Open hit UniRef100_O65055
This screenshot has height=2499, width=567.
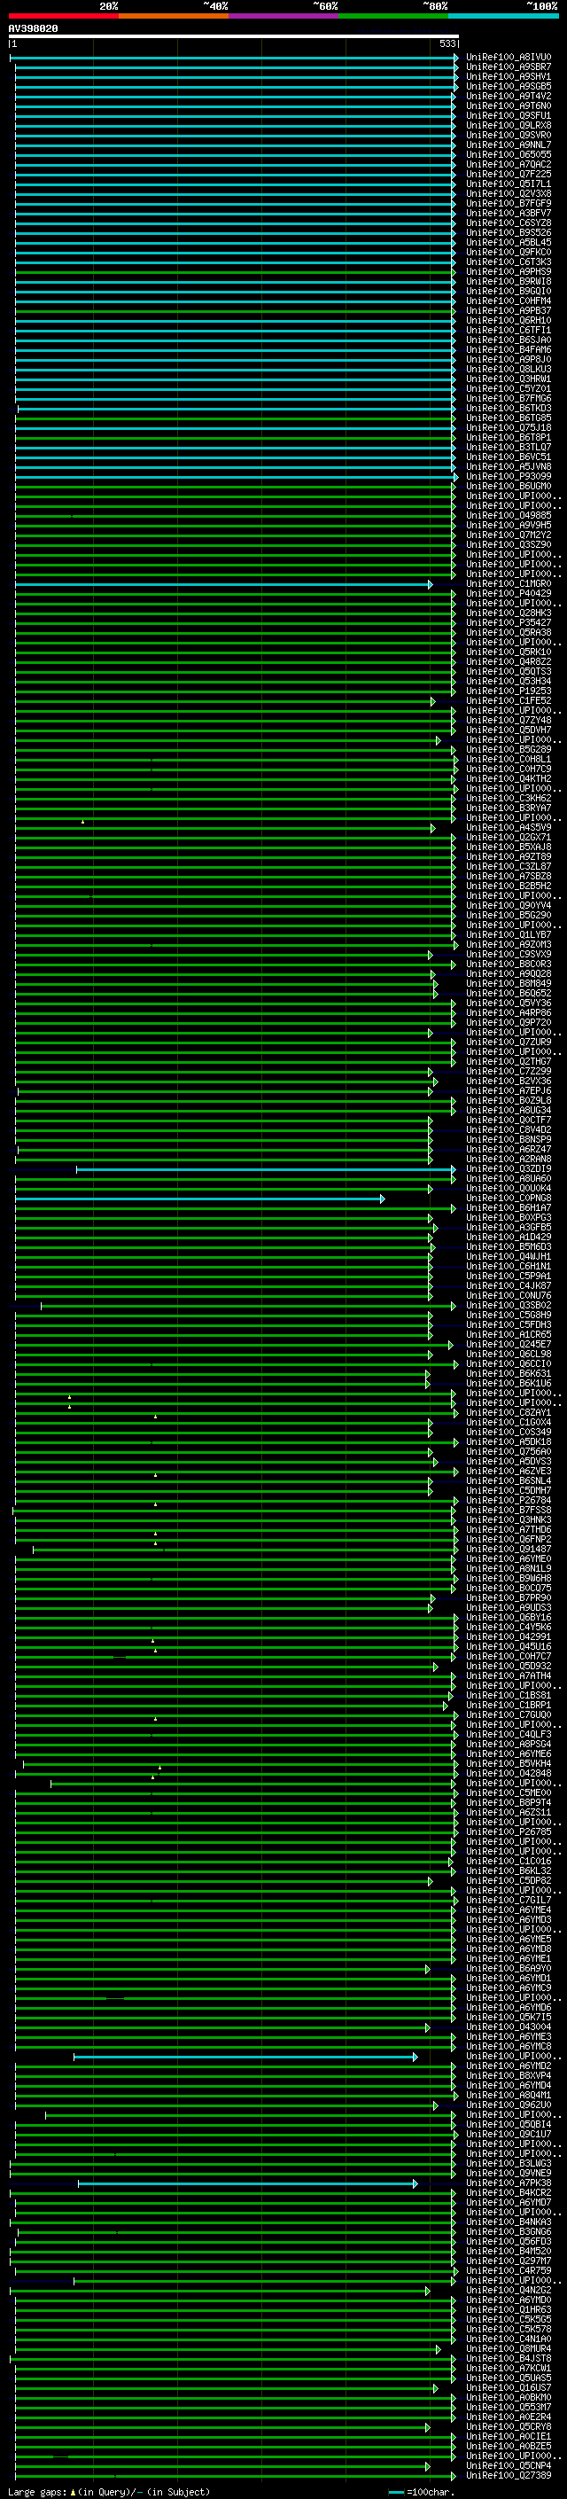pos(508,154)
